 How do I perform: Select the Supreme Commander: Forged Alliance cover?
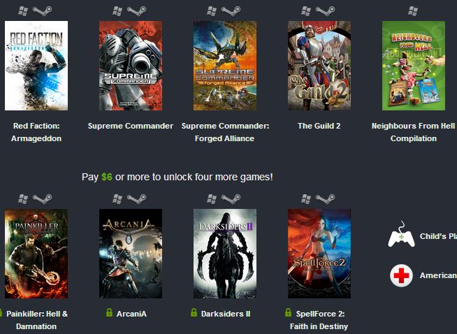click(x=225, y=66)
